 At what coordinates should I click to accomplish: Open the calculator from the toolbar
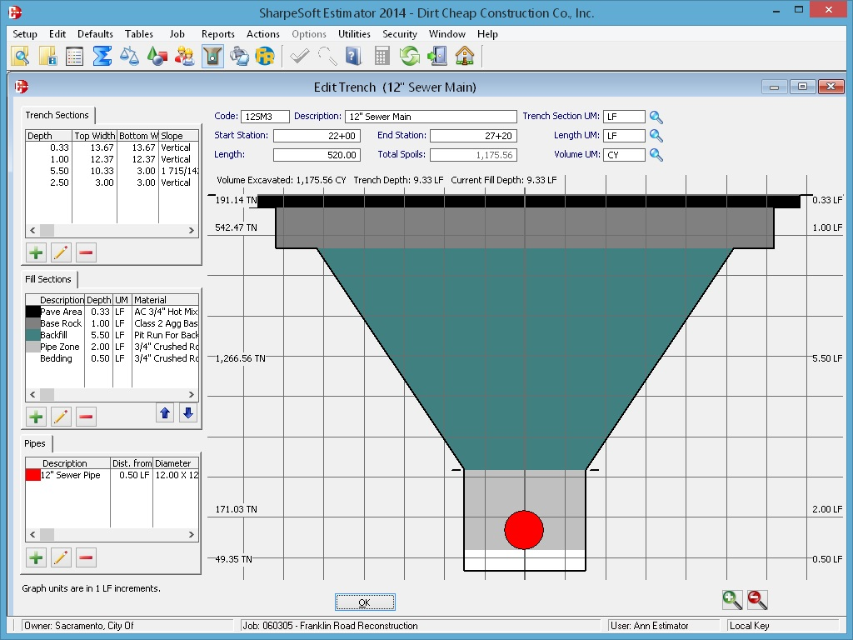pyautogui.click(x=380, y=56)
